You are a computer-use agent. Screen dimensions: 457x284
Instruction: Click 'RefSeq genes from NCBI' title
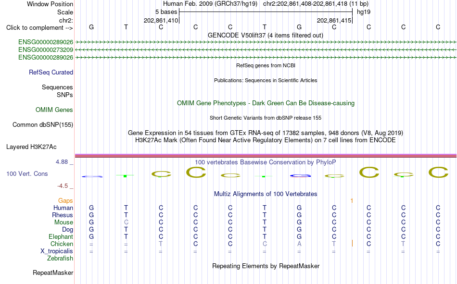click(266, 65)
